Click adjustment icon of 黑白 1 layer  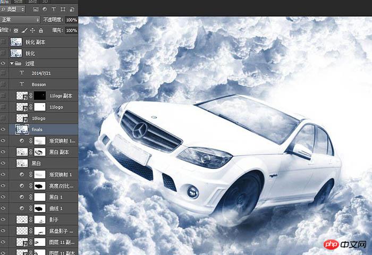point(22,197)
